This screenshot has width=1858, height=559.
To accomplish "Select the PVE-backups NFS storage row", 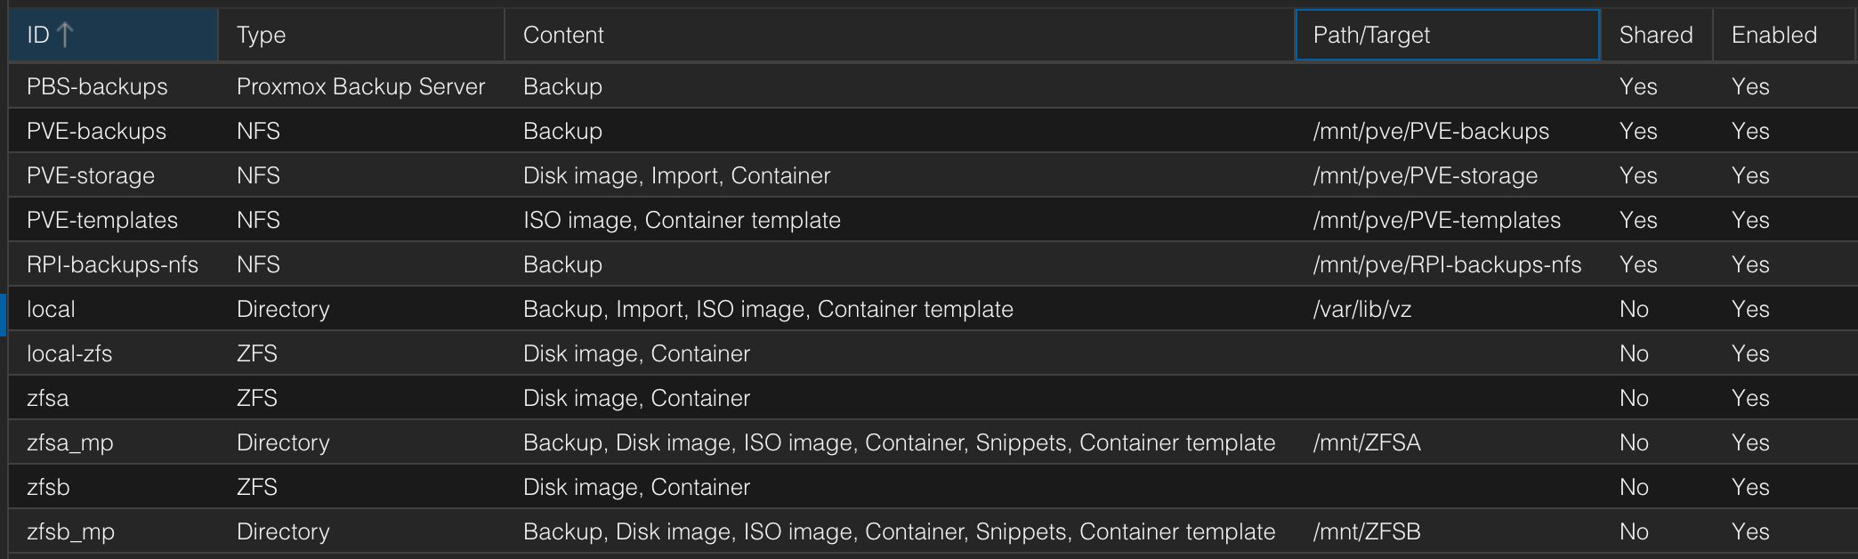I will click(x=96, y=131).
